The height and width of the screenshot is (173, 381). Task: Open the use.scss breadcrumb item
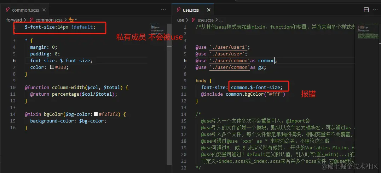(206, 20)
